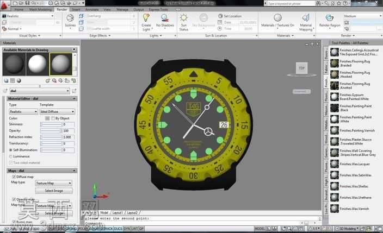The height and width of the screenshot is (233, 383).
Task: Toggle the Opacity map checkbox
Action: coord(14,199)
